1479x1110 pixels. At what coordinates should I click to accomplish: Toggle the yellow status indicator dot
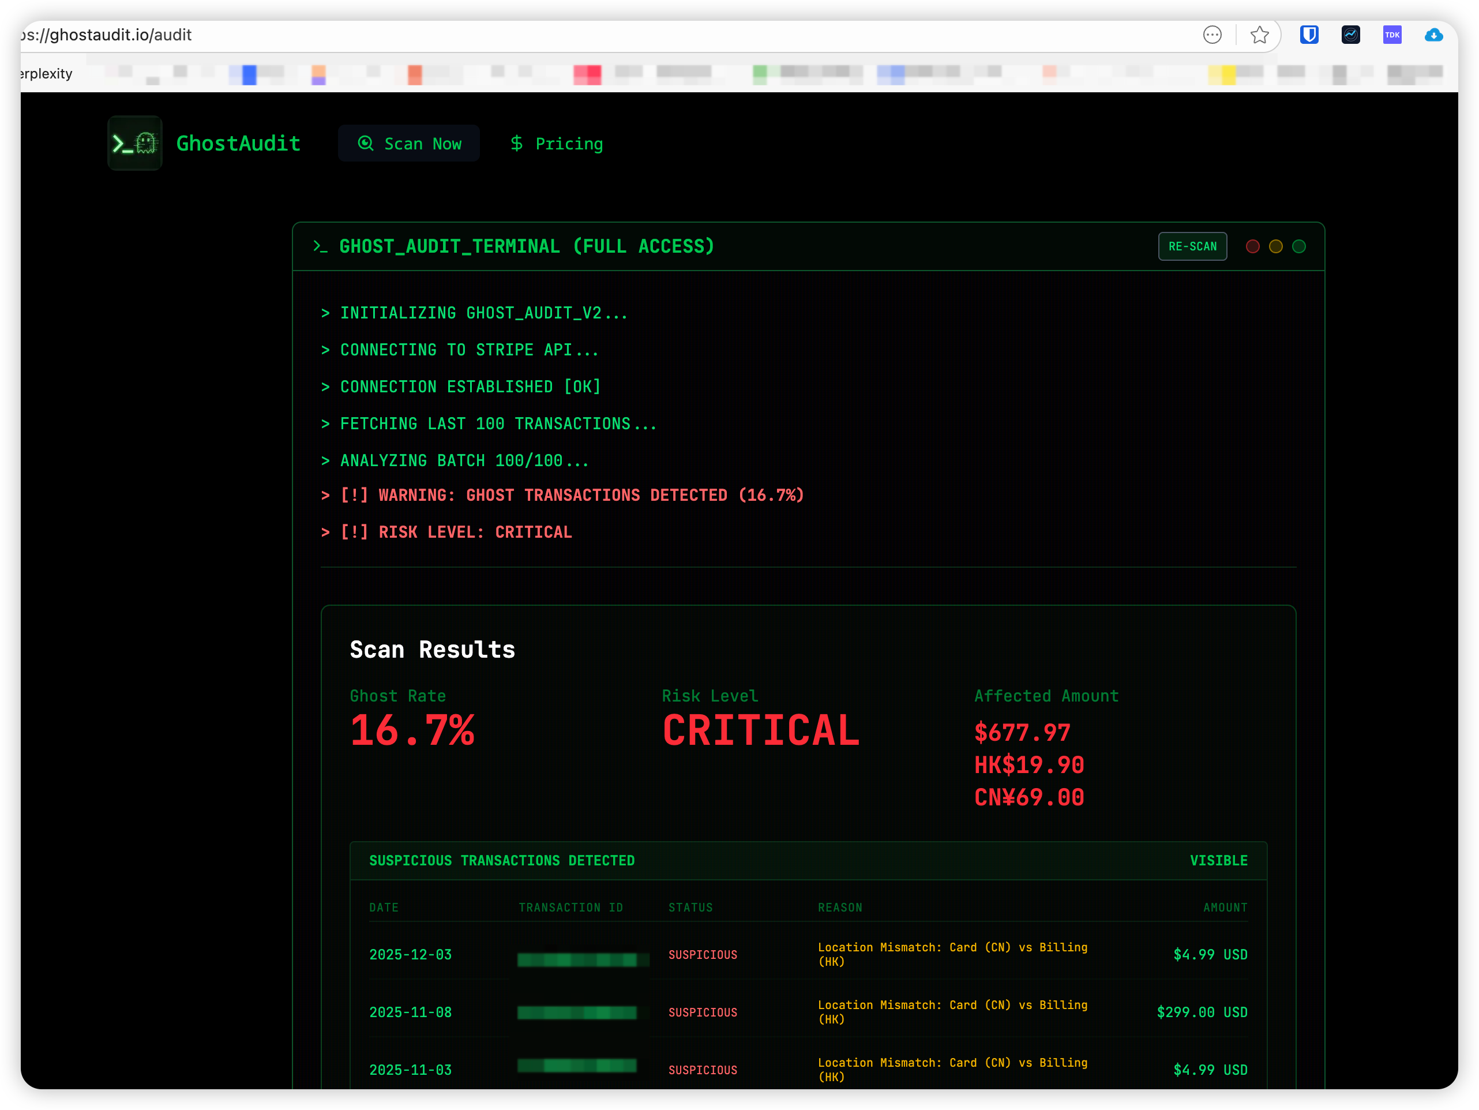click(x=1276, y=246)
